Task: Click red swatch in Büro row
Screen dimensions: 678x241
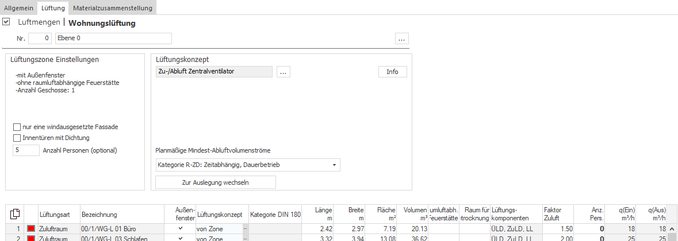Action: [x=31, y=228]
